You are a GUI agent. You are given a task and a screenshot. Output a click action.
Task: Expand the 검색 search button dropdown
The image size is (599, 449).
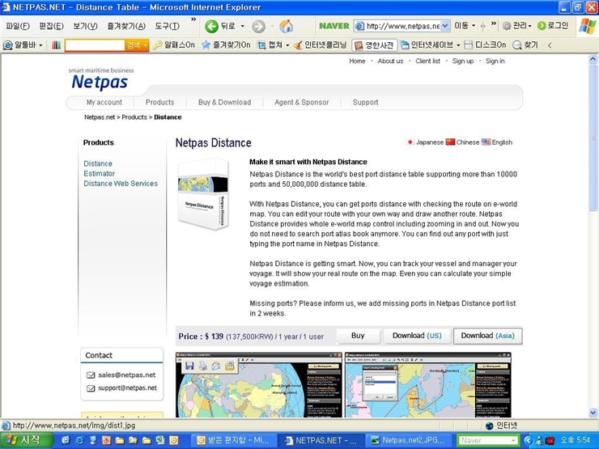pyautogui.click(x=145, y=45)
